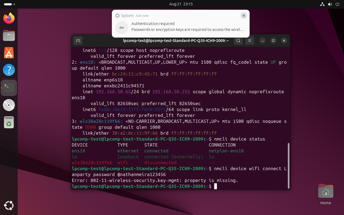
Task: Click the DEVICE column header
Action: point(80,145)
